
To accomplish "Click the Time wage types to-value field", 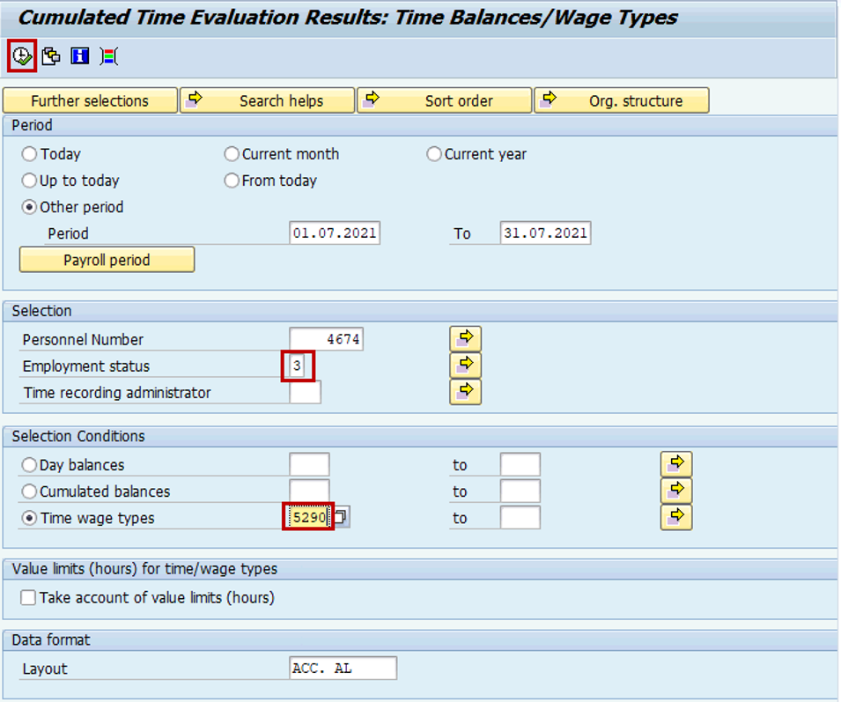I will coord(520,518).
